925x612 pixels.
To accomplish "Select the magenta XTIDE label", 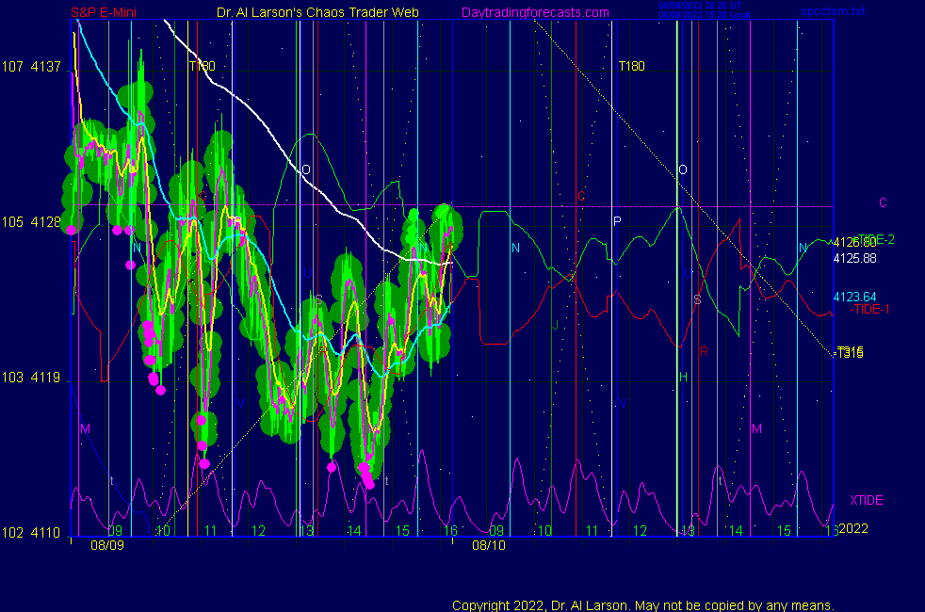I will (866, 500).
